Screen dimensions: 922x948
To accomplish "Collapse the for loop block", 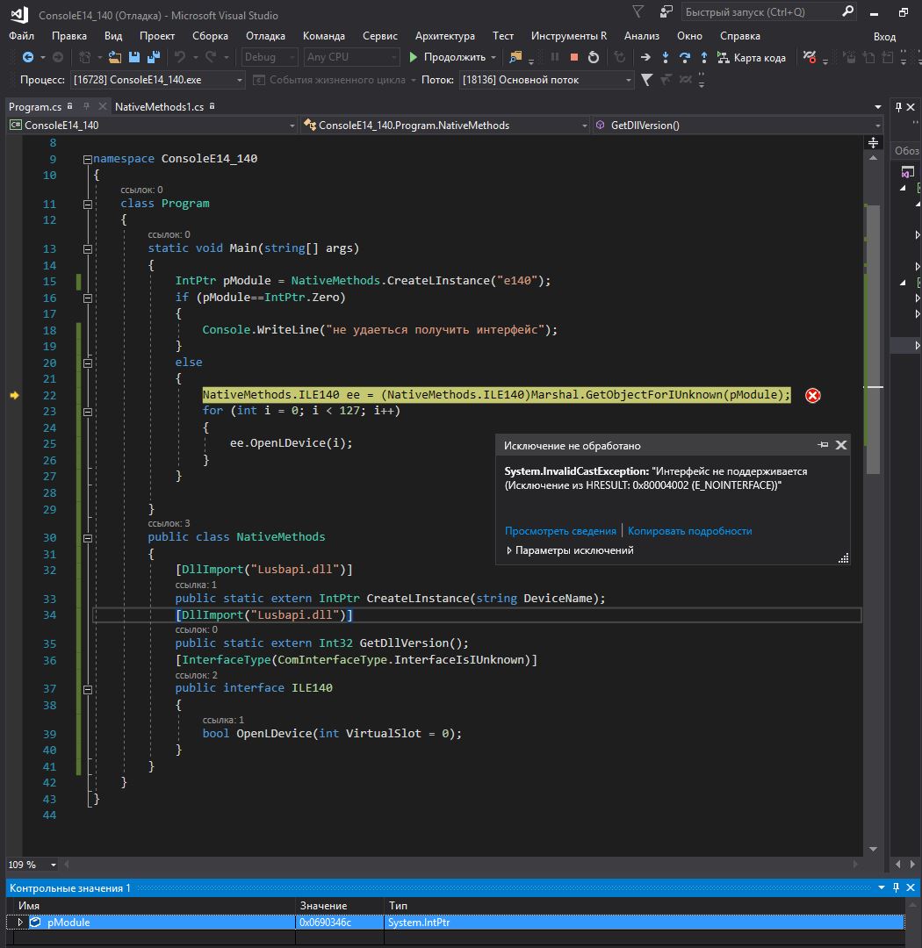I will pyautogui.click(x=88, y=412).
